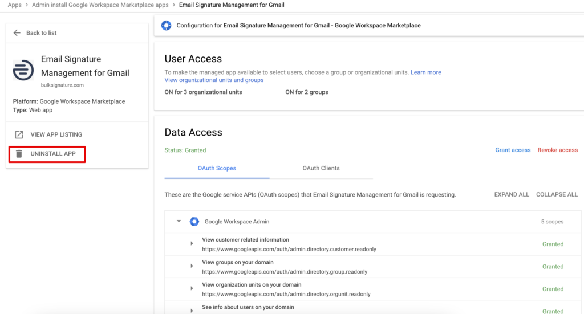Click the bulksignature.com domain text
Viewport: 584px width, 314px height.
coord(62,85)
